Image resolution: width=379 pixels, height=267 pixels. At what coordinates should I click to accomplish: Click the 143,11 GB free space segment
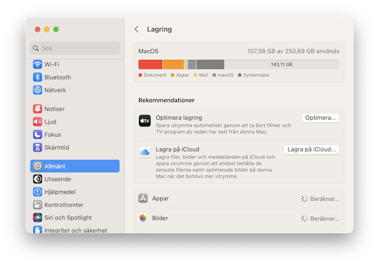tap(282, 65)
